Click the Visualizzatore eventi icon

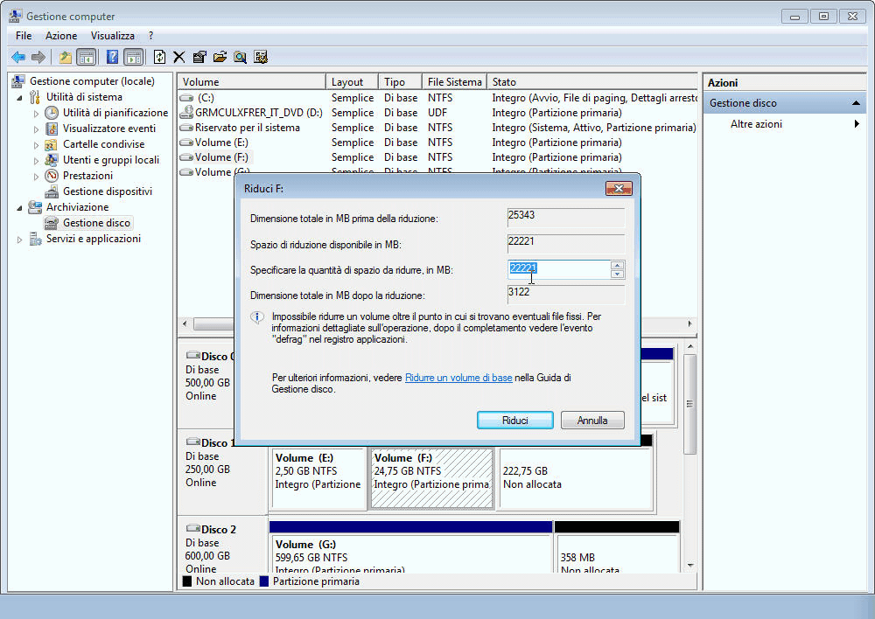click(52, 129)
